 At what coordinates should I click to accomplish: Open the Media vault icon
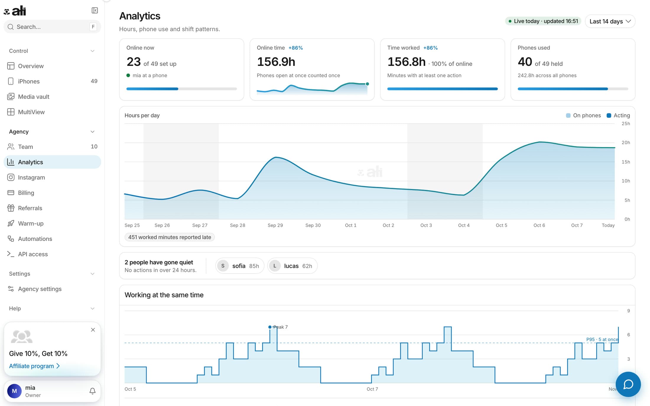pos(11,97)
